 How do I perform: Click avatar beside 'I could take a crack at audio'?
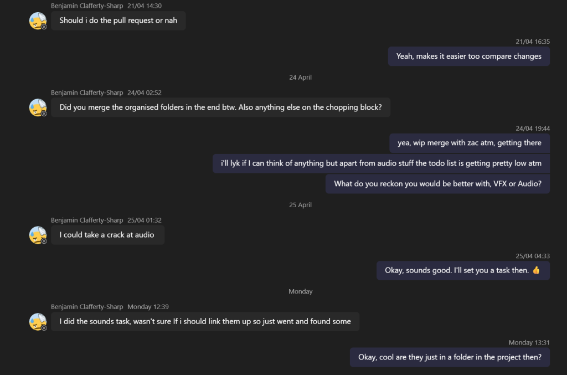coord(38,235)
